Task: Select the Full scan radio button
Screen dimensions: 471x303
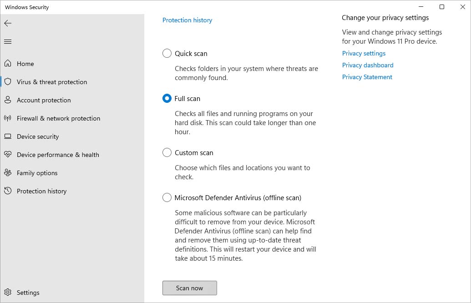Action: pyautogui.click(x=167, y=98)
